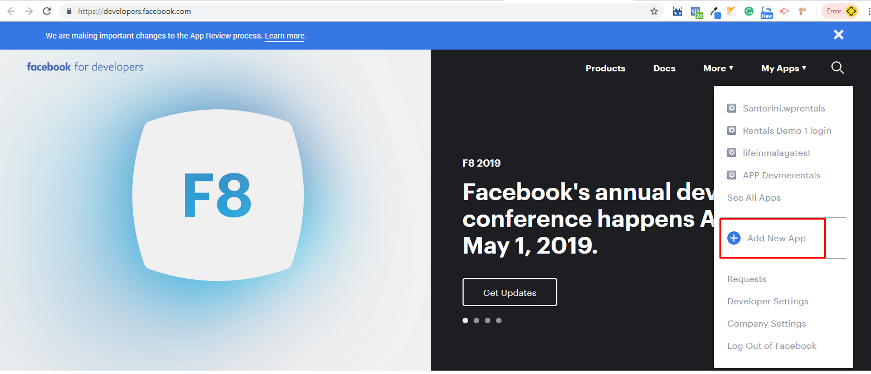871x374 pixels.
Task: Go back with the browser back arrow
Action: pos(11,11)
